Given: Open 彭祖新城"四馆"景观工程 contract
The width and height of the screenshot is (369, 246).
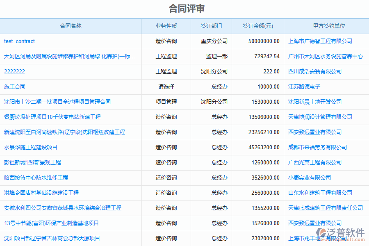Looking at the screenshot, I should (32, 162).
